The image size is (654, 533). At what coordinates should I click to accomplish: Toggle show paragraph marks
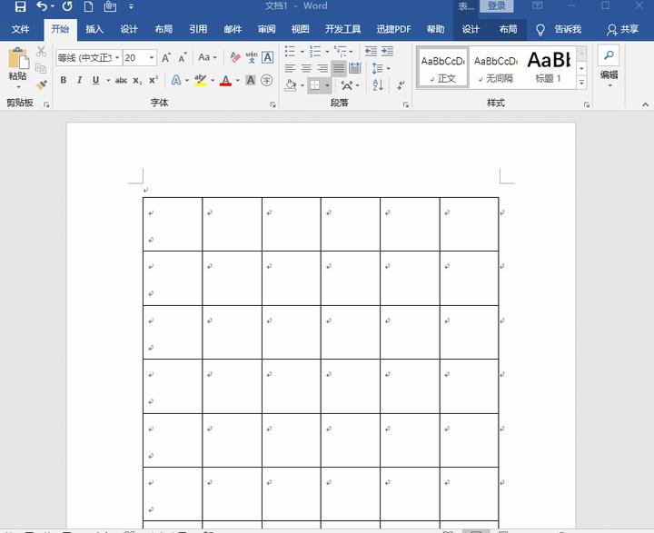[x=401, y=85]
